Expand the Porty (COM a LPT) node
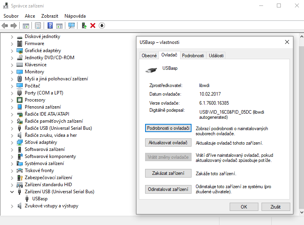The height and width of the screenshot is (225, 304). coord(12,93)
